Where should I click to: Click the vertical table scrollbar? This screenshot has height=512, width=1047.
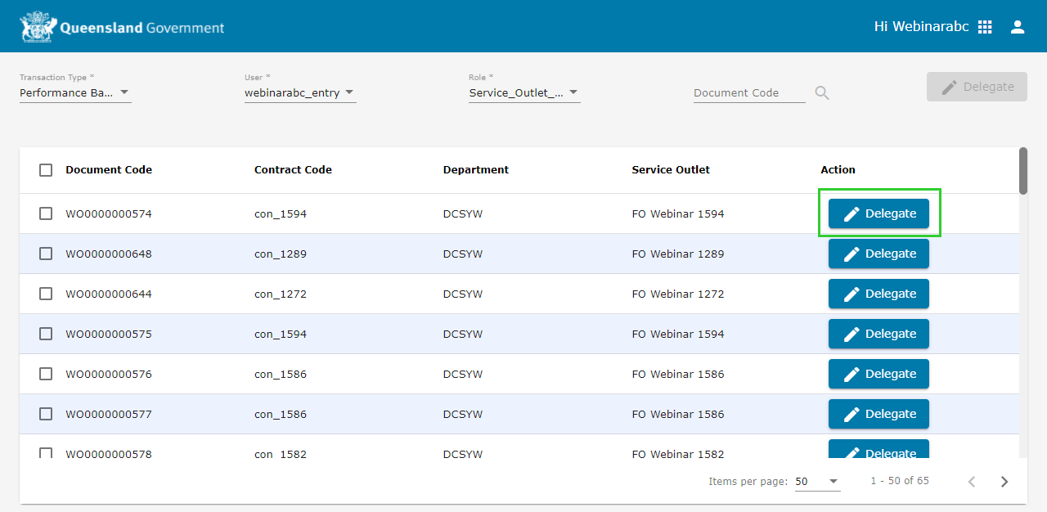[x=1023, y=171]
